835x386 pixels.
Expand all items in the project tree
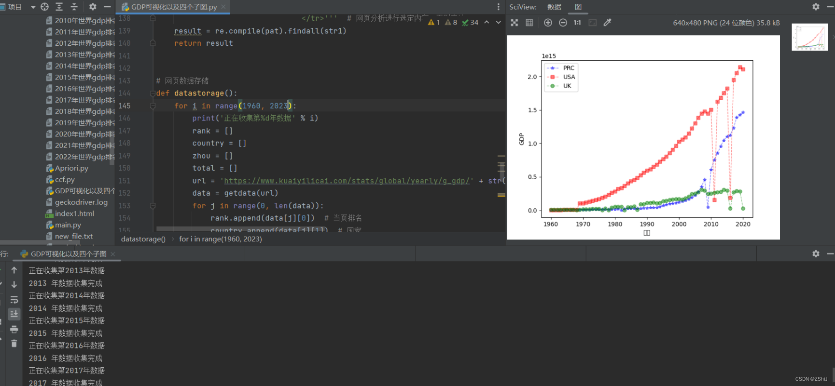(x=59, y=7)
